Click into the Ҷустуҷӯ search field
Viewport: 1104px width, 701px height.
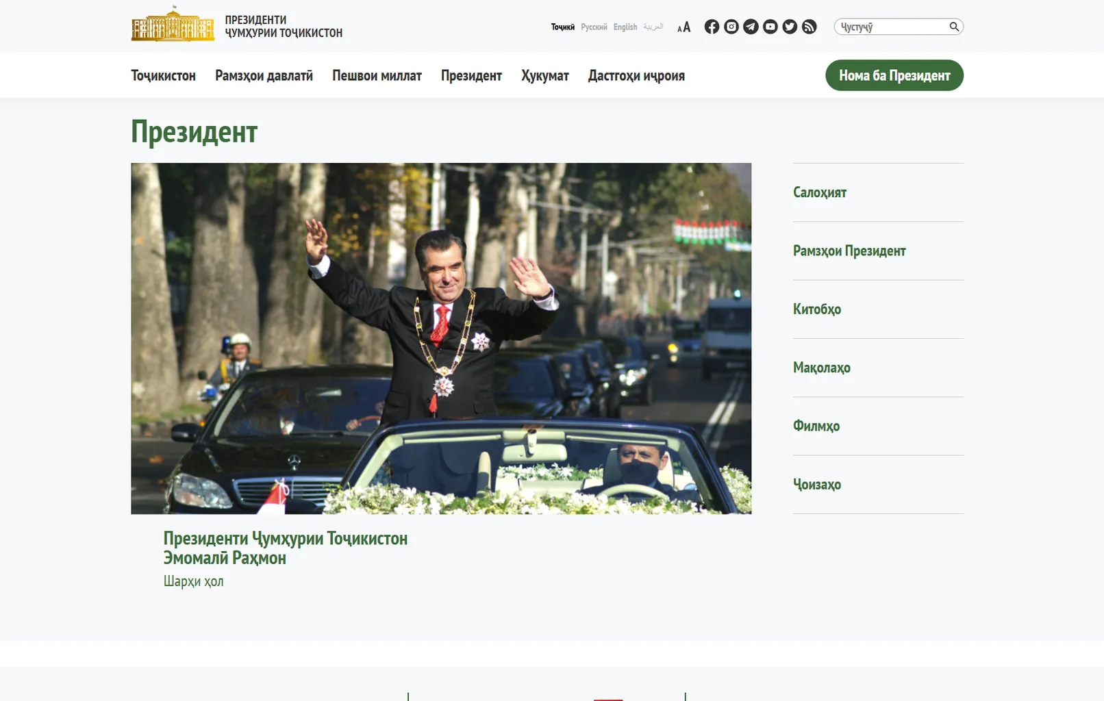(x=890, y=27)
